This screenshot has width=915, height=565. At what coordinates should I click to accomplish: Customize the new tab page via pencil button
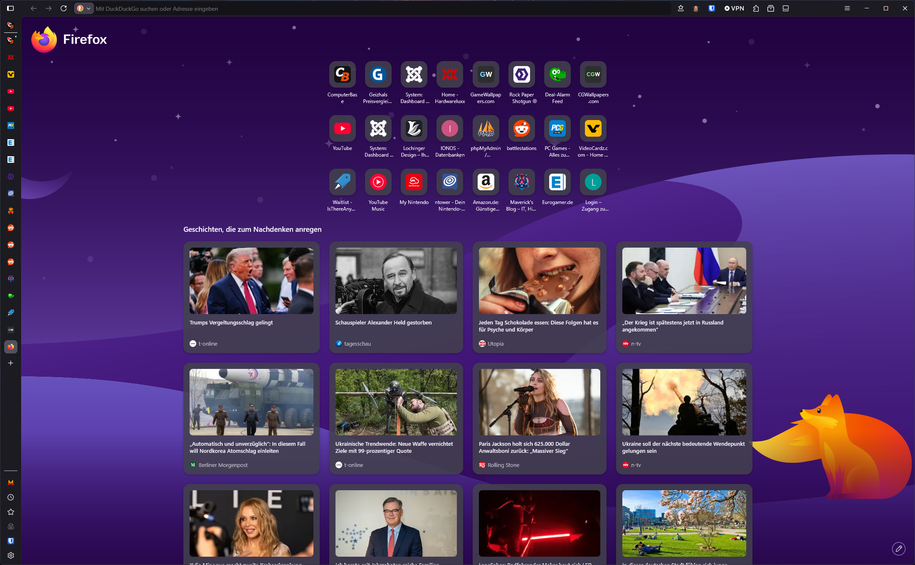point(898,549)
